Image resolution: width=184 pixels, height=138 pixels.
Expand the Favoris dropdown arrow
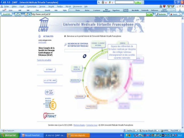pyautogui.click(x=181, y=14)
